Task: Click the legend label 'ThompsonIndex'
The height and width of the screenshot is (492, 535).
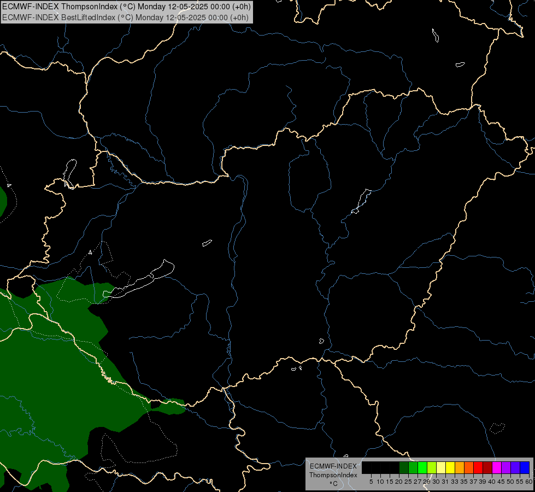Action: (x=333, y=475)
